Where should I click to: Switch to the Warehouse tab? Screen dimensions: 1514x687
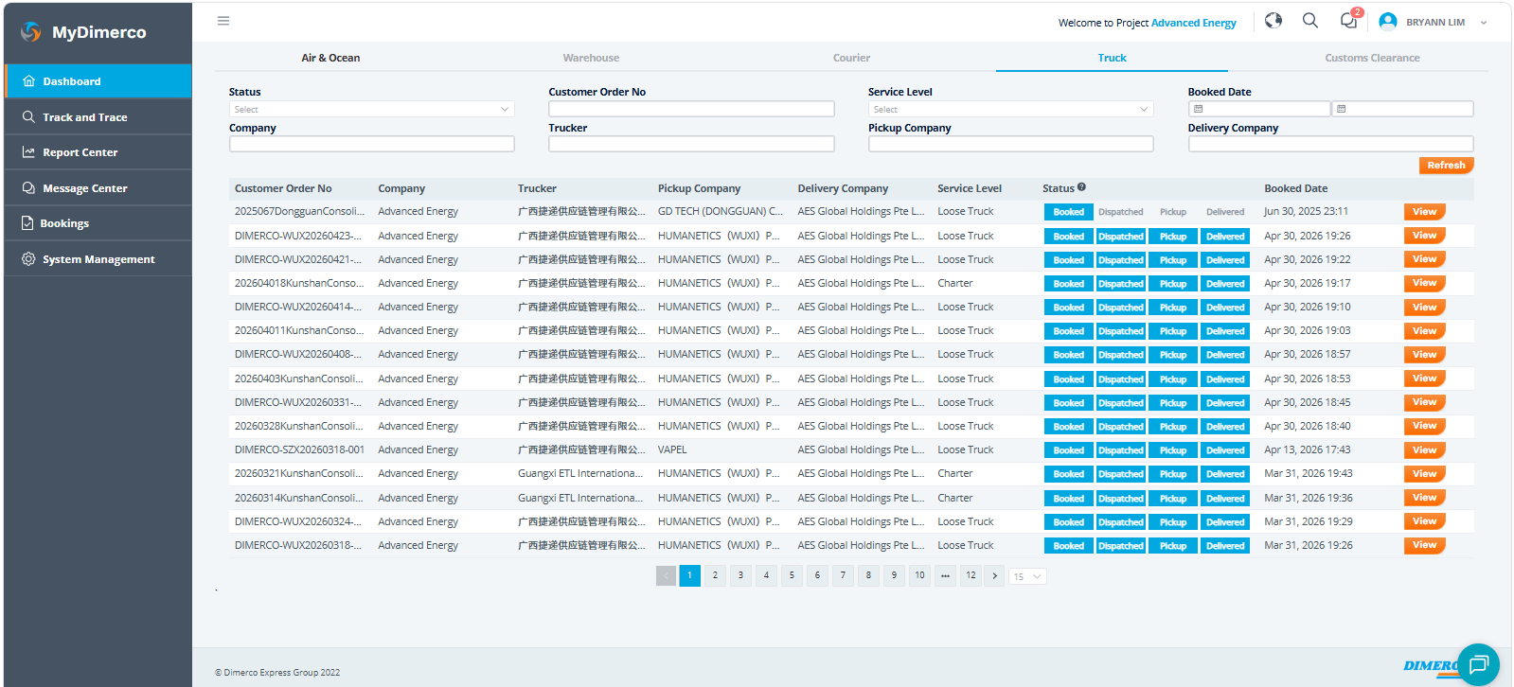[x=591, y=58]
